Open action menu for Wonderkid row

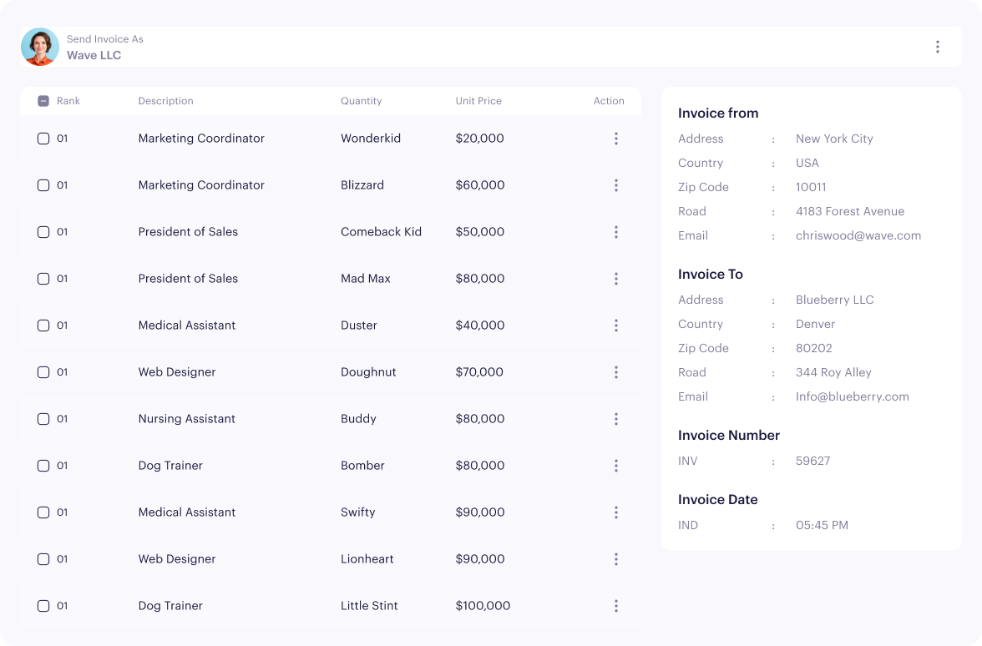(615, 139)
